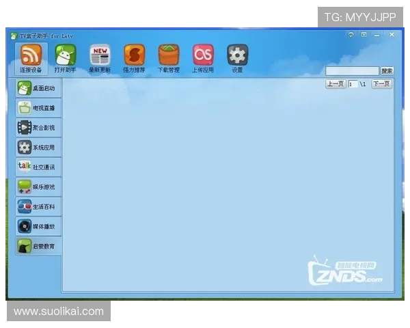Click the 连接设备 connect device icon
Image resolution: width=410 pixels, height=328 pixels.
pos(31,59)
